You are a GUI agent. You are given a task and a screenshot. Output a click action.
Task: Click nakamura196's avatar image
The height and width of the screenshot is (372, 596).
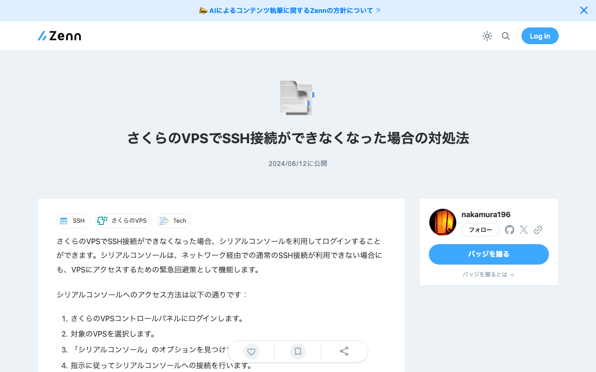pyautogui.click(x=442, y=222)
